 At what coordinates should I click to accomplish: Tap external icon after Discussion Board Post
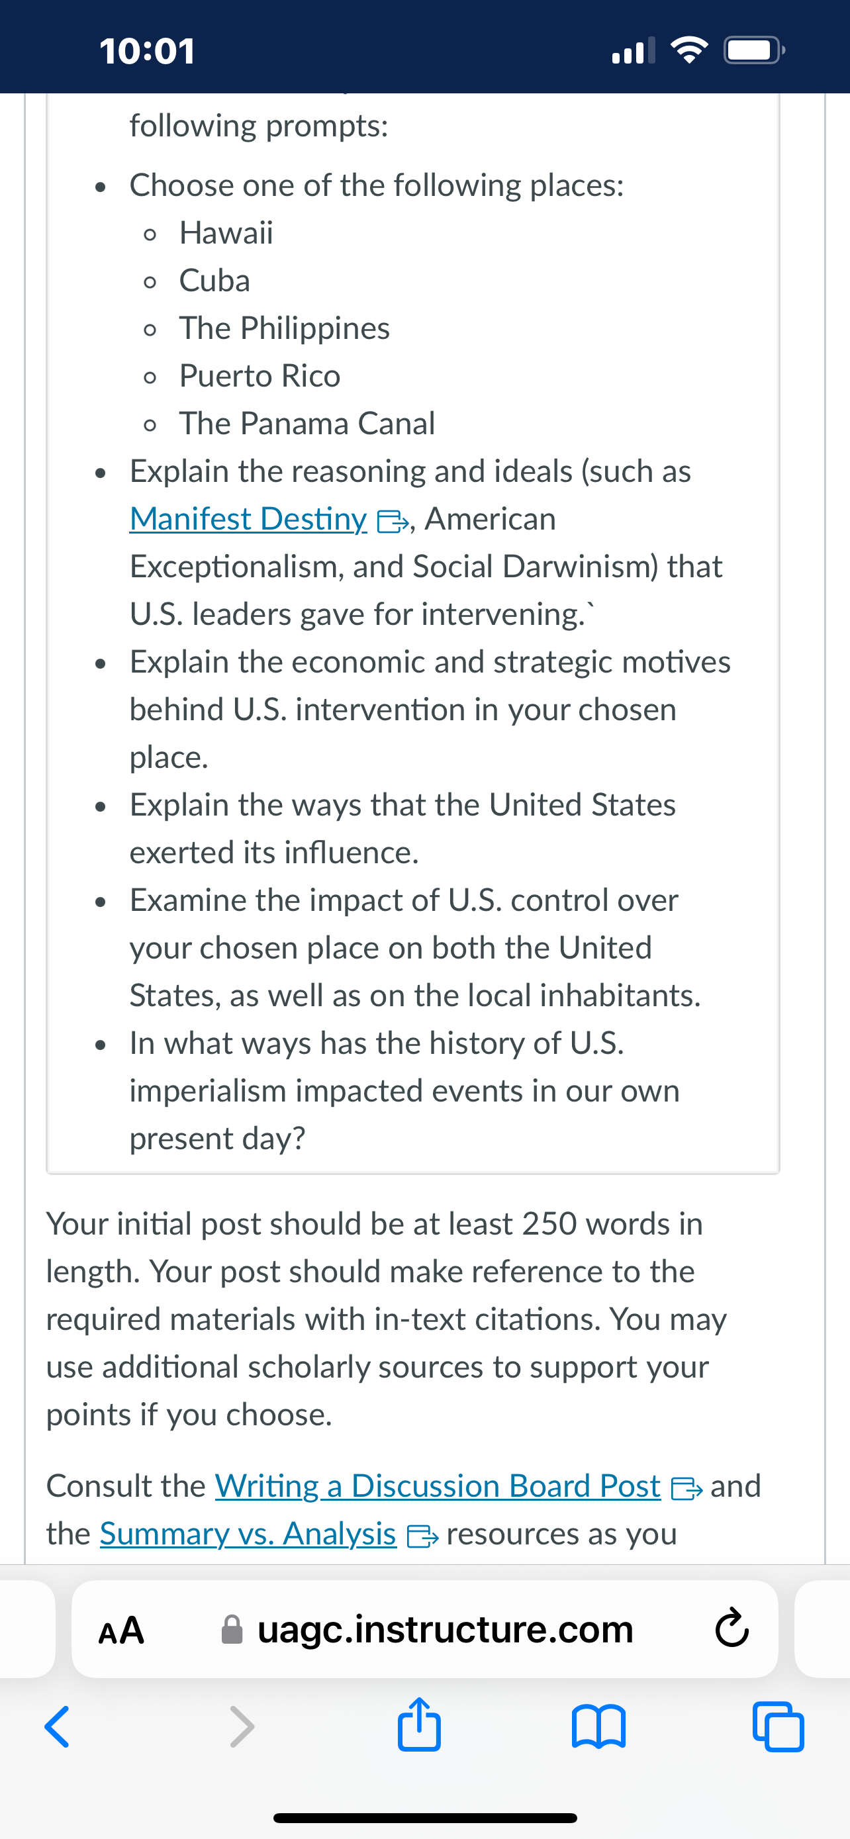tap(686, 1489)
